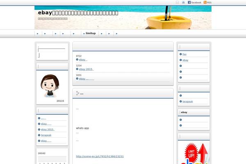
Task: Click the date label 1214
Action: pos(79,66)
